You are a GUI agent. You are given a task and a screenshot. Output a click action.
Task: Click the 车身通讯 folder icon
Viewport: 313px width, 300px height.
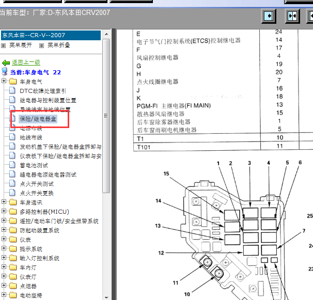[x=13, y=202]
